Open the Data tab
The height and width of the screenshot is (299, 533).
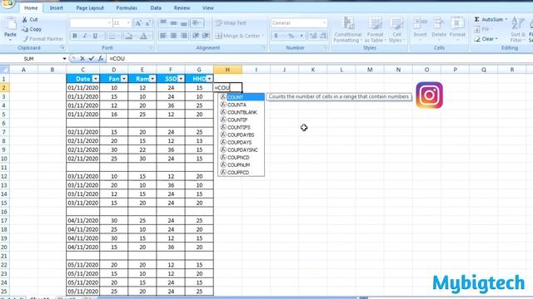click(x=156, y=7)
